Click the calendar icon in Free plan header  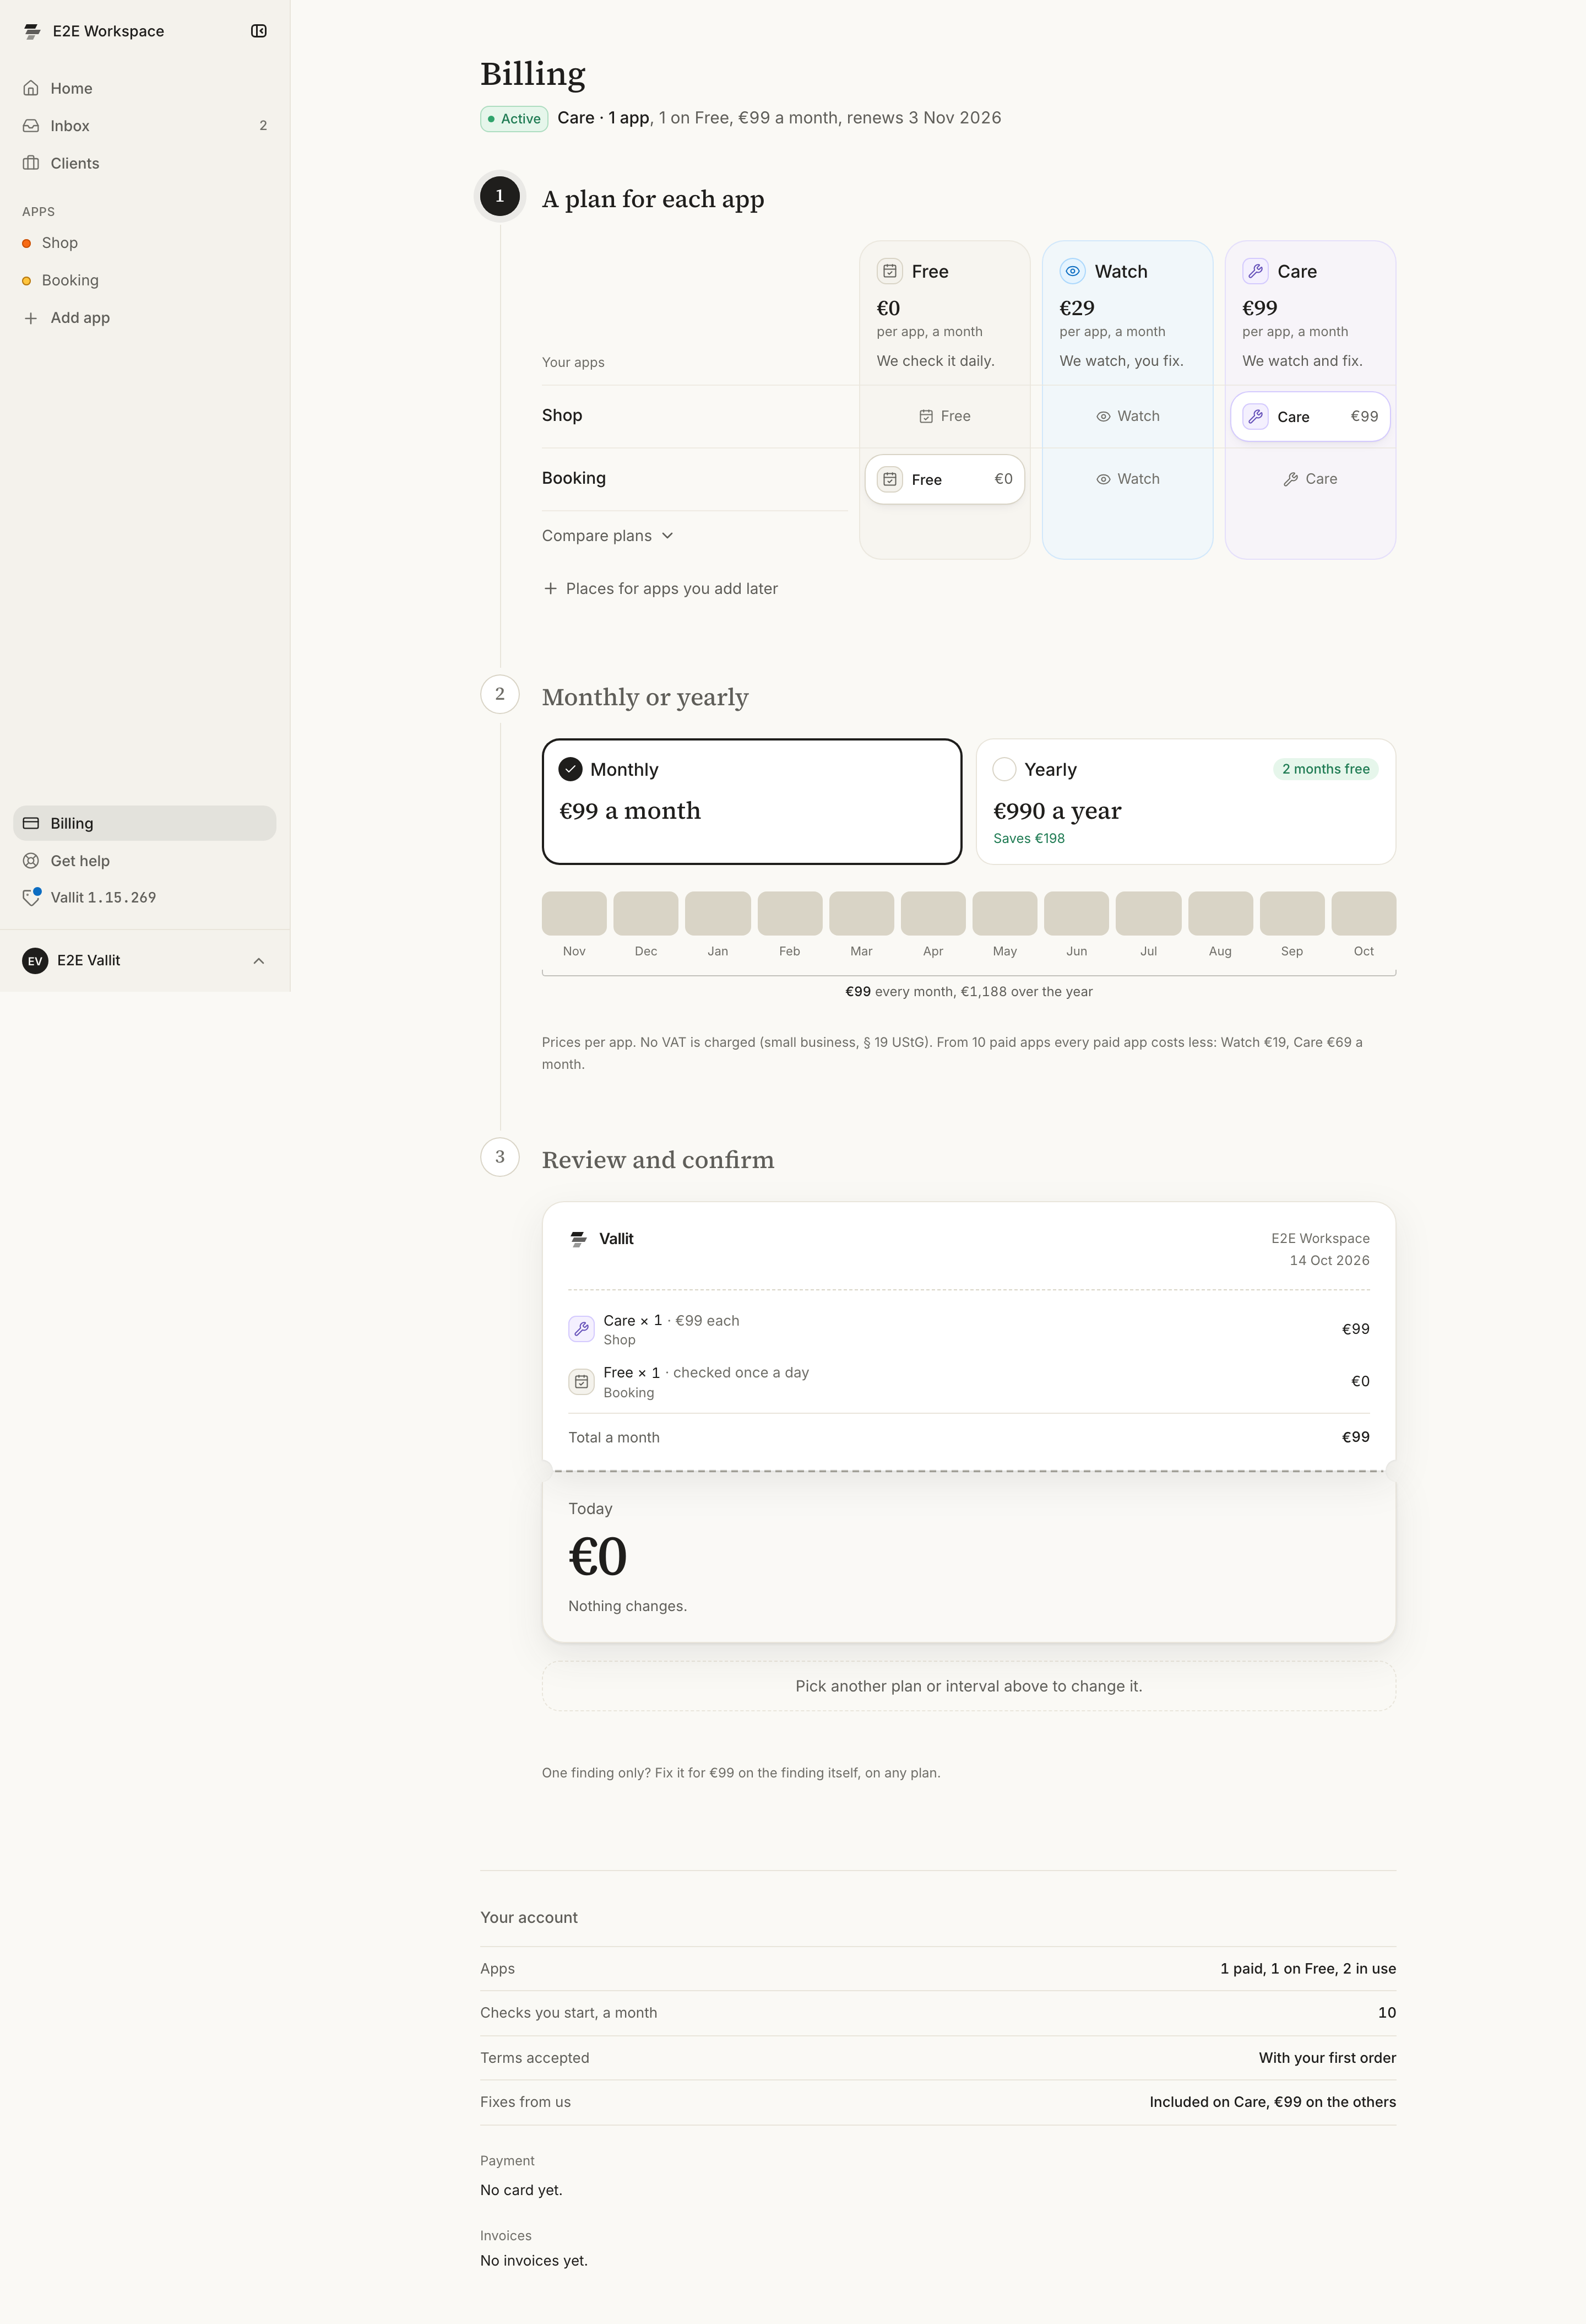889,271
